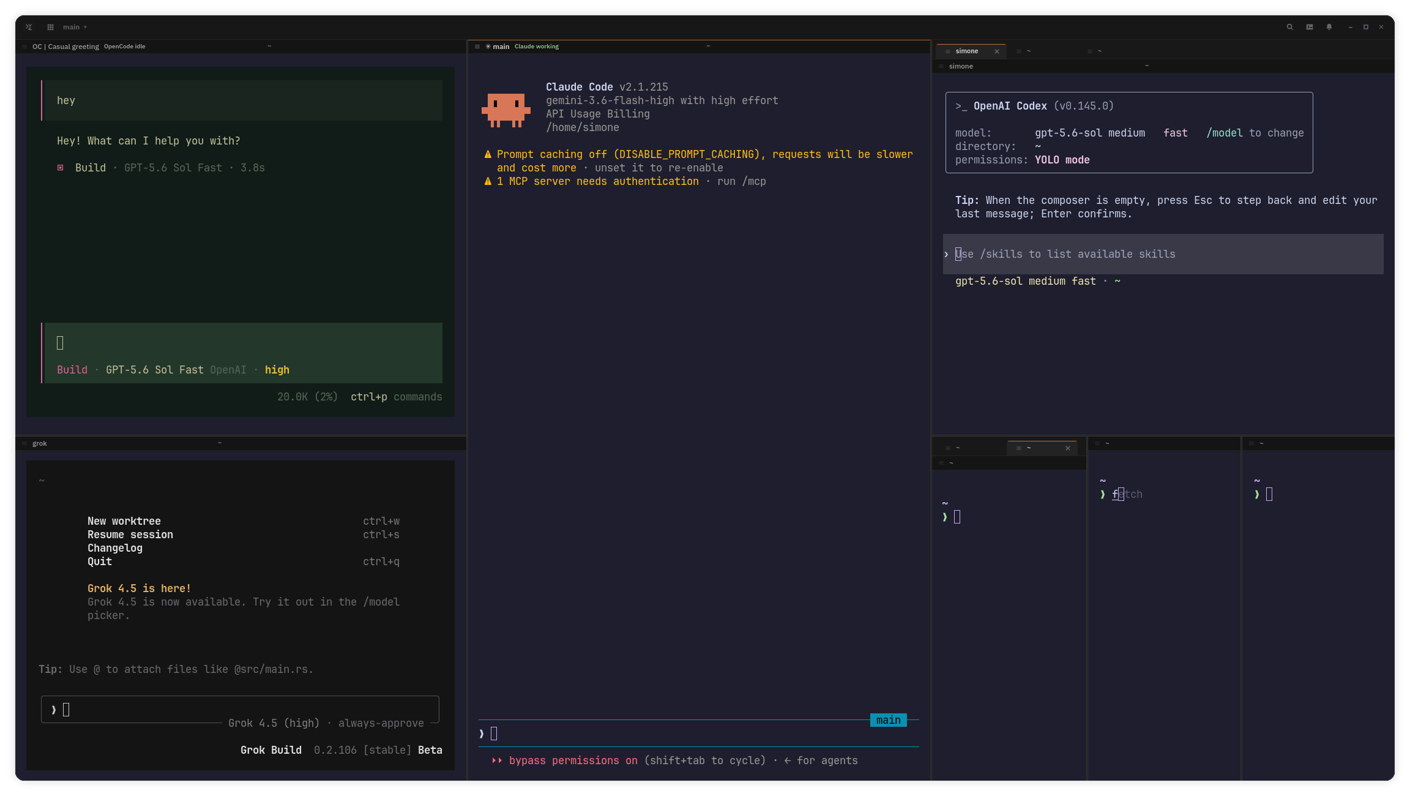
Task: Click the hamburger handle of the main Claude pane
Action: click(477, 47)
